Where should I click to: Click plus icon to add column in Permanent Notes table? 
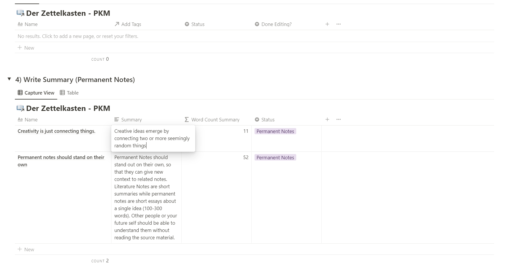(327, 119)
